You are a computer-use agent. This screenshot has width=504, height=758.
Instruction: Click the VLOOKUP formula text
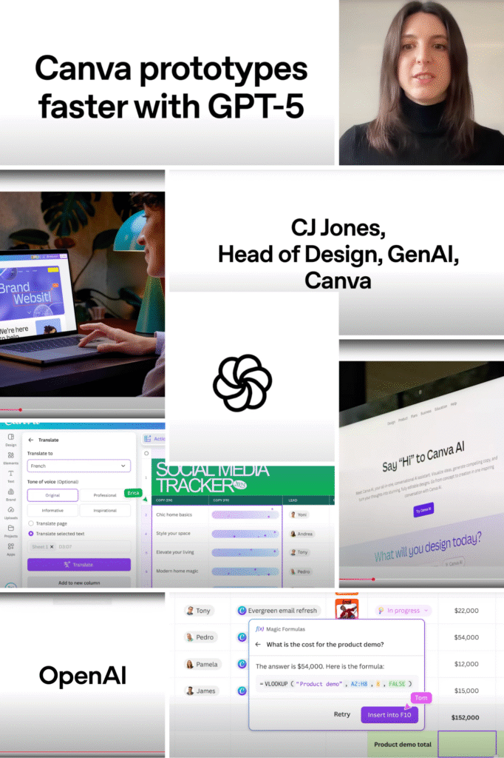point(336,684)
